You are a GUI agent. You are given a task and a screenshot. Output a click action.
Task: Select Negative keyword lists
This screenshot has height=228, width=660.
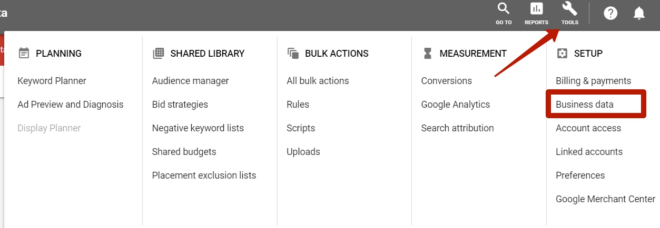coord(198,128)
